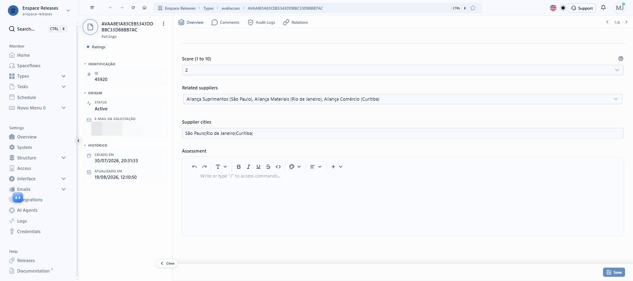Screen dimensions: 633x281
Task: Open the language flag selector
Action: [x=553, y=8]
